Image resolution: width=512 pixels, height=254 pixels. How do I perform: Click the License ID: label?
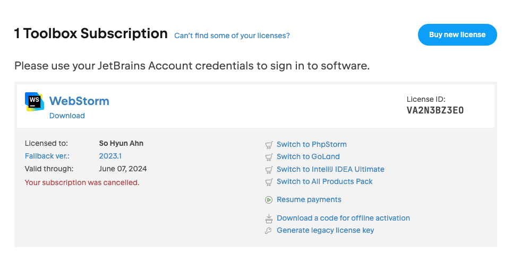pyautogui.click(x=426, y=100)
